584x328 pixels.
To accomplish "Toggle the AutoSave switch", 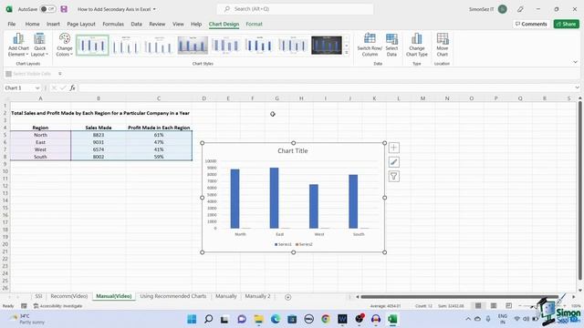I will (47, 9).
